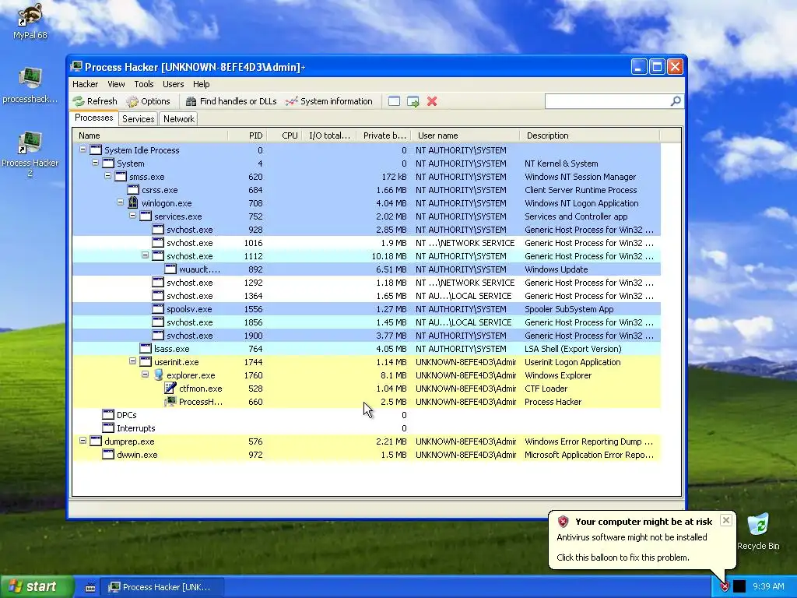Click the "LSA Shell (Export Version)" description

point(573,348)
